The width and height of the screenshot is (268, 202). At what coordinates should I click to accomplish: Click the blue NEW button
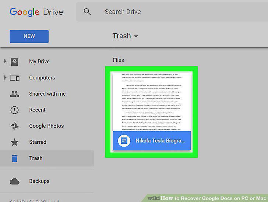29,36
